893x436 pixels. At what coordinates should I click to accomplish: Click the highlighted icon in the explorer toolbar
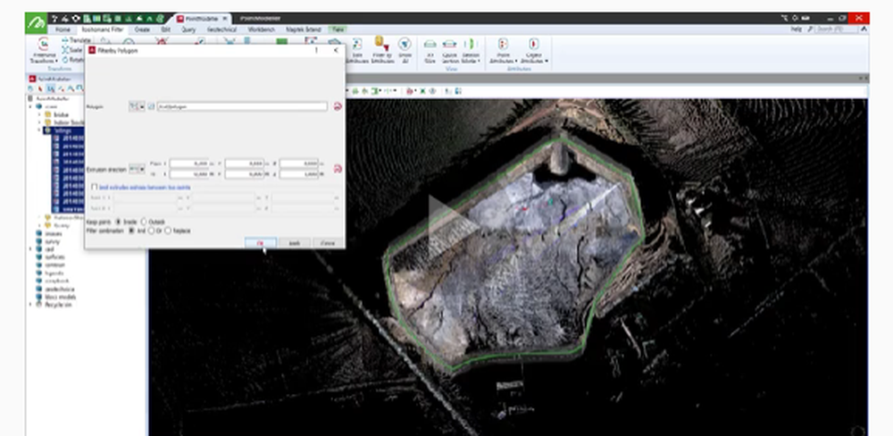point(51,88)
